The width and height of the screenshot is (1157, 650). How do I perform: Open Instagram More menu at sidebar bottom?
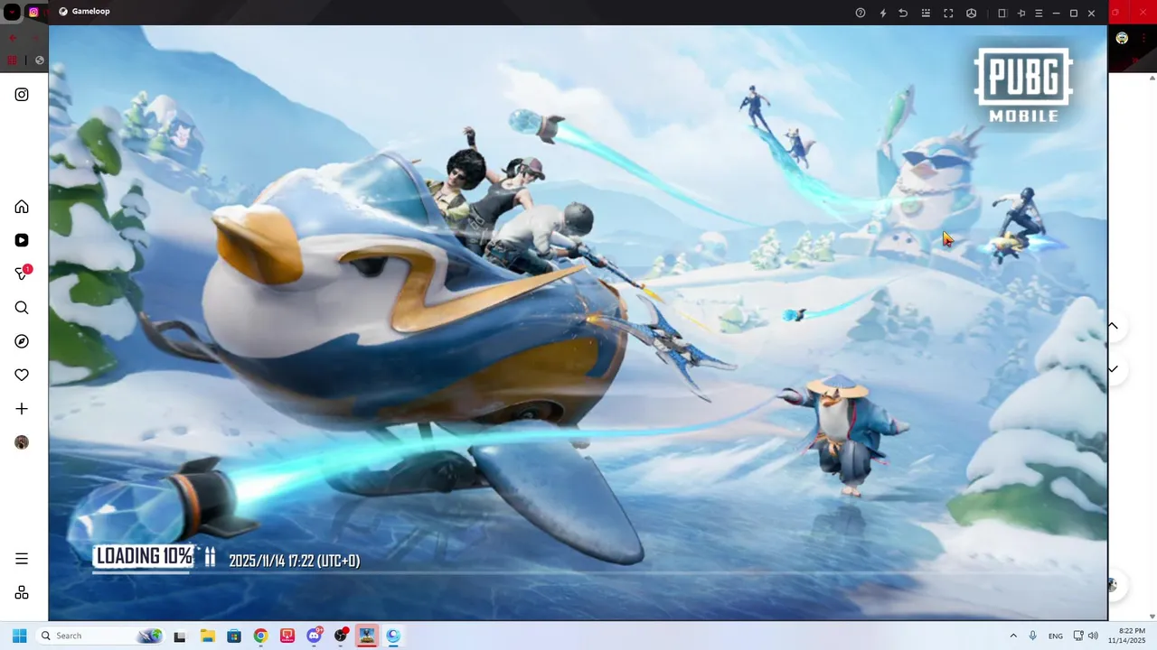pos(22,559)
